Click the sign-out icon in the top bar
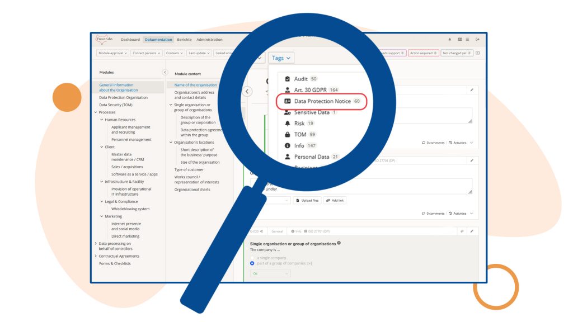This screenshot has width=573, height=322. coord(477,39)
